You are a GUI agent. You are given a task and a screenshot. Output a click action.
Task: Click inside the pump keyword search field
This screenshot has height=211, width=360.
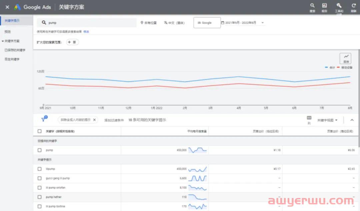(87, 23)
